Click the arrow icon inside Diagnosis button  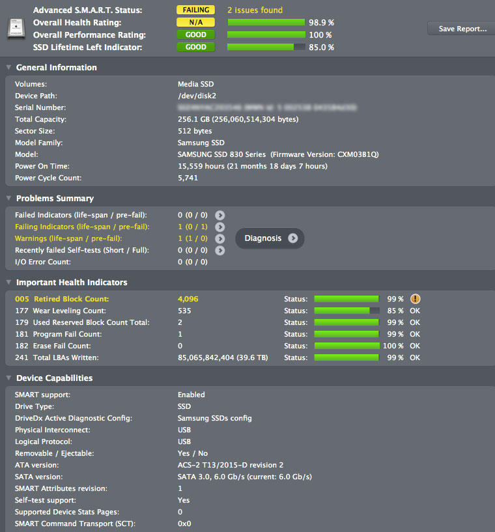(x=293, y=238)
